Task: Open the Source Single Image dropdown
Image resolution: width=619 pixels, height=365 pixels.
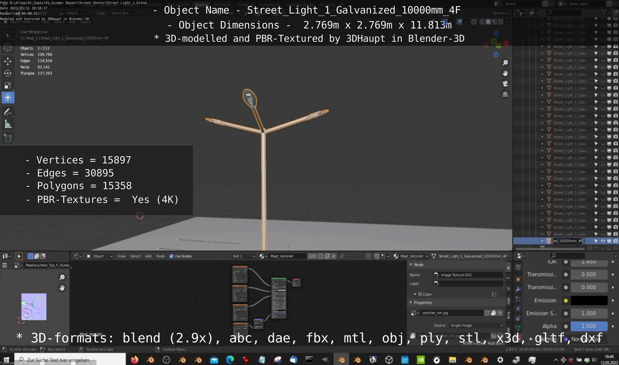Action: [x=476, y=325]
